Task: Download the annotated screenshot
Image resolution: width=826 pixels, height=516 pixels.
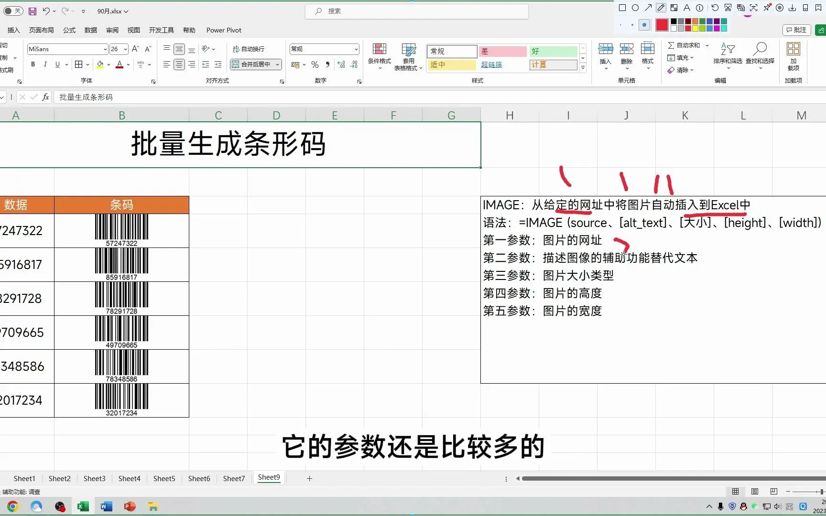Action: pyautogui.click(x=793, y=8)
